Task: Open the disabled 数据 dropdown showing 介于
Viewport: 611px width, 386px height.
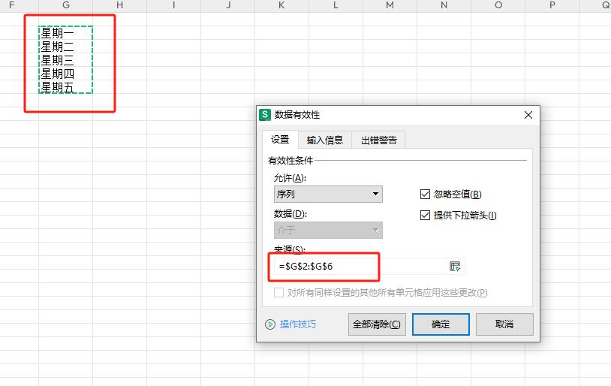Action: 328,230
